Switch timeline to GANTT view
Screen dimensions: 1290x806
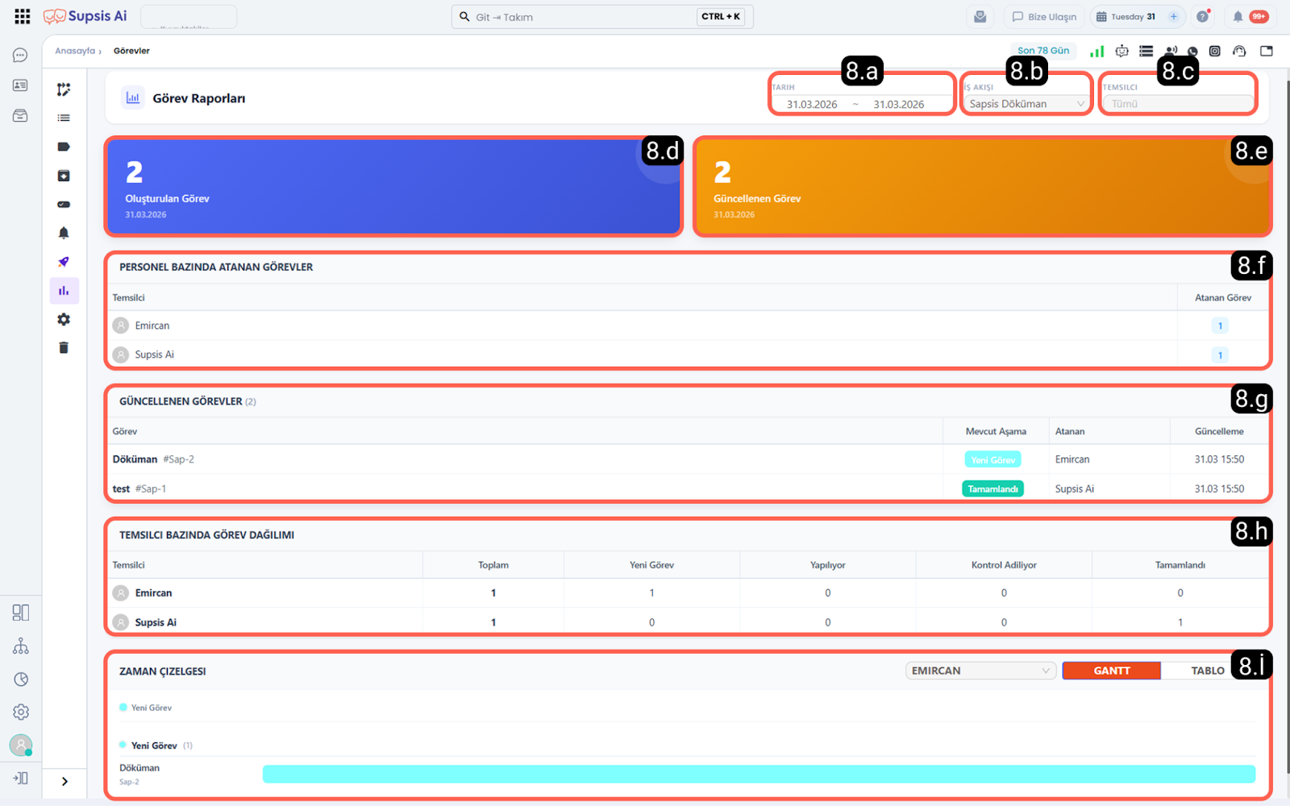point(1111,671)
